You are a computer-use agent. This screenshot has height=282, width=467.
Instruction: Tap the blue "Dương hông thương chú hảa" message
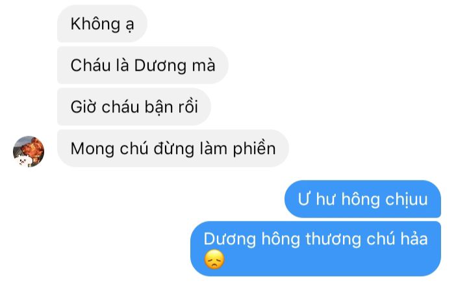[x=316, y=249]
